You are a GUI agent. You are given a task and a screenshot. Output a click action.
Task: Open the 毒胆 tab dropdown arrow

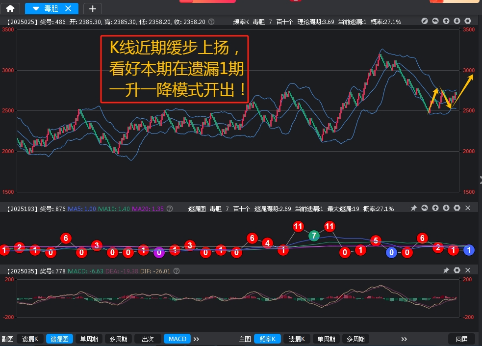(x=36, y=8)
